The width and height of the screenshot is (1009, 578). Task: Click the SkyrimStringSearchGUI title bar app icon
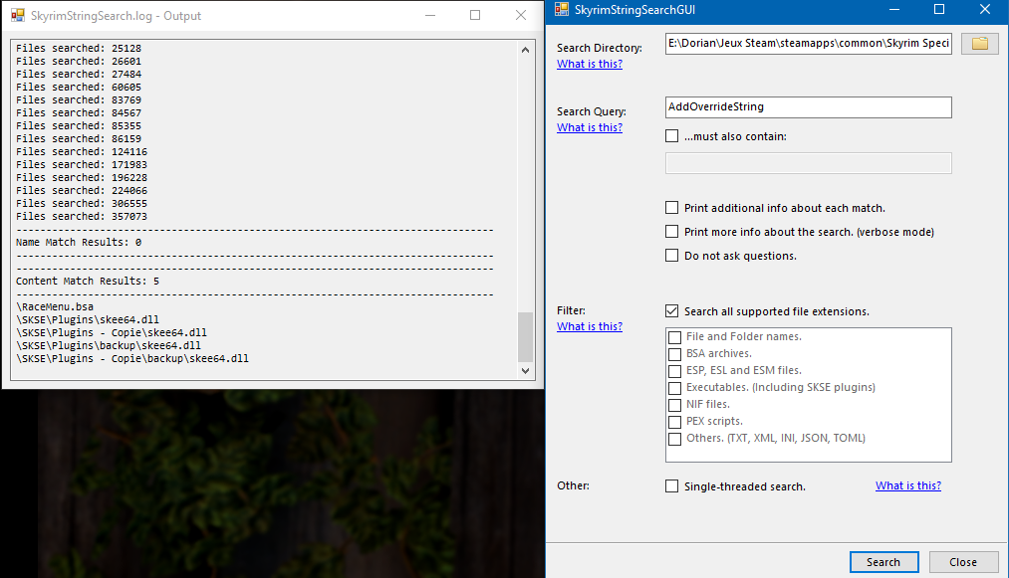tap(562, 9)
